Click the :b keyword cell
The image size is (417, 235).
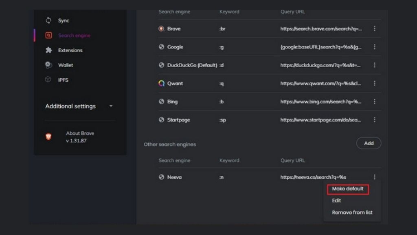click(222, 102)
